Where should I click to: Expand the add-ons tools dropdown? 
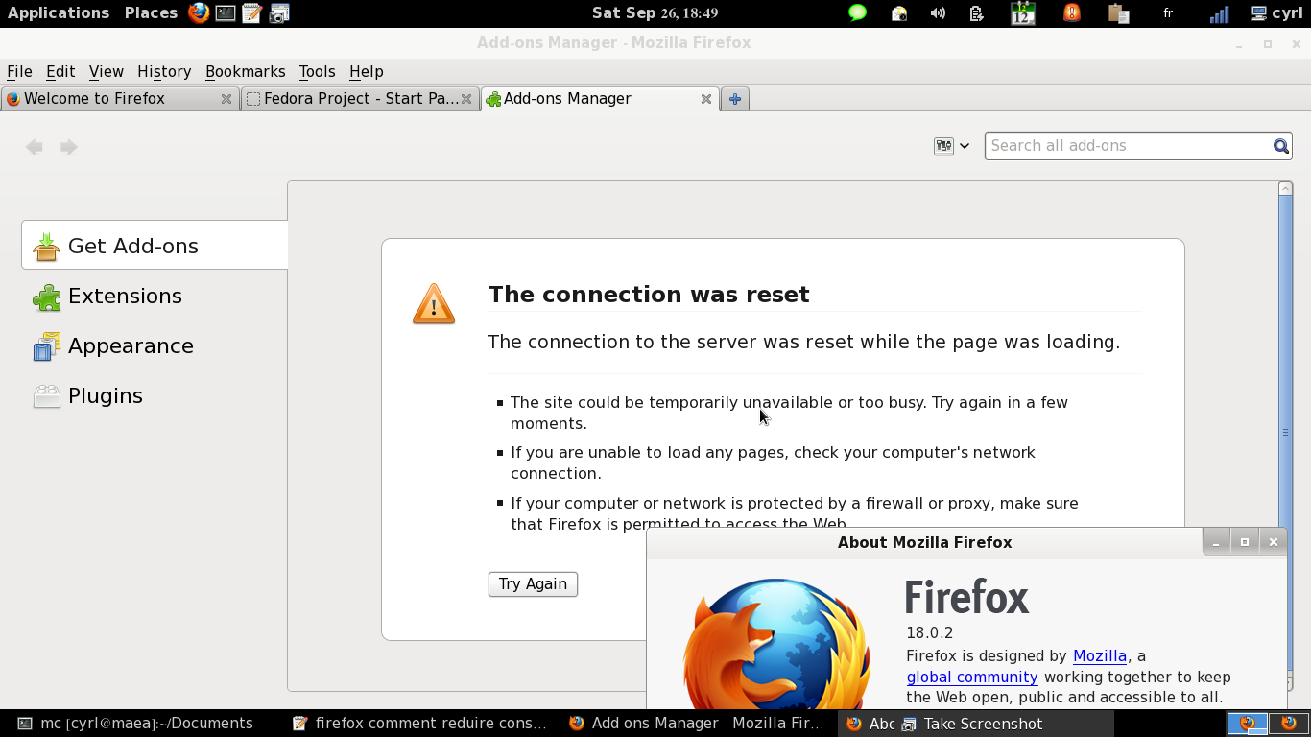(951, 146)
